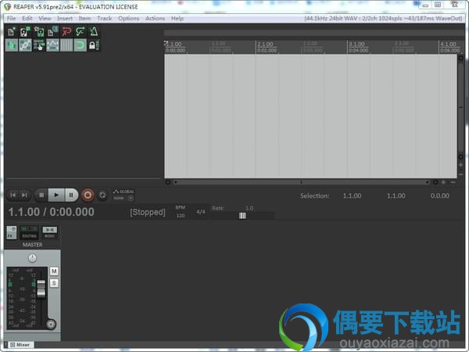Go to project end transport button
The height and width of the screenshot is (352, 469).
pyautogui.click(x=24, y=195)
